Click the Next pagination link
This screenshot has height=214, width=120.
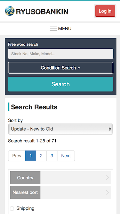[x=66, y=156]
